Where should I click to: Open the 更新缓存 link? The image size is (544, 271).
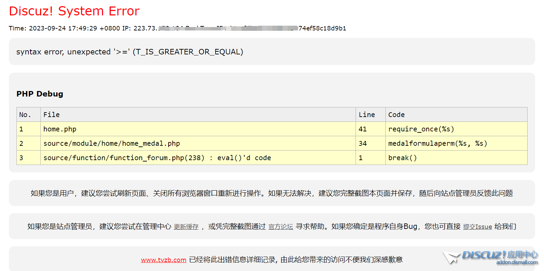[186, 227]
